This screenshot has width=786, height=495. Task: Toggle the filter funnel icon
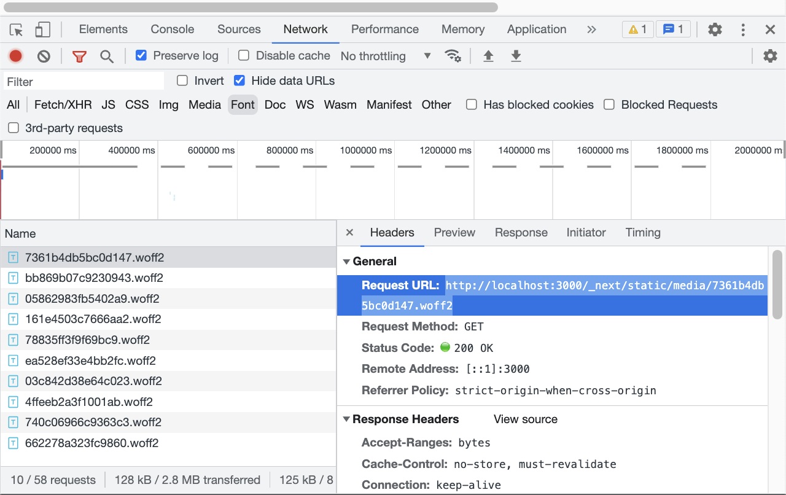(79, 57)
